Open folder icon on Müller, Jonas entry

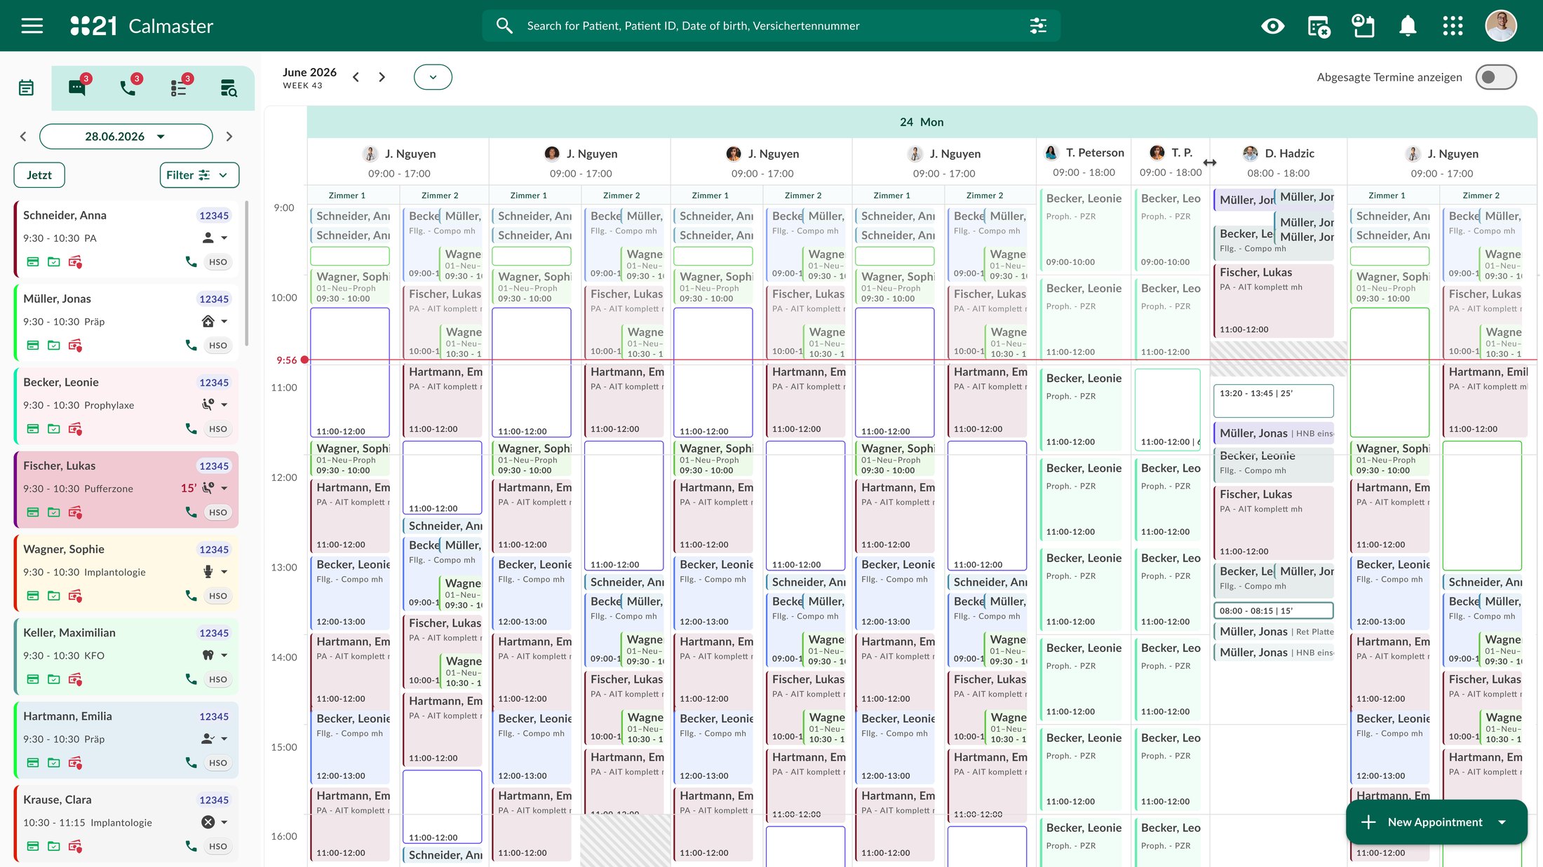pos(54,345)
